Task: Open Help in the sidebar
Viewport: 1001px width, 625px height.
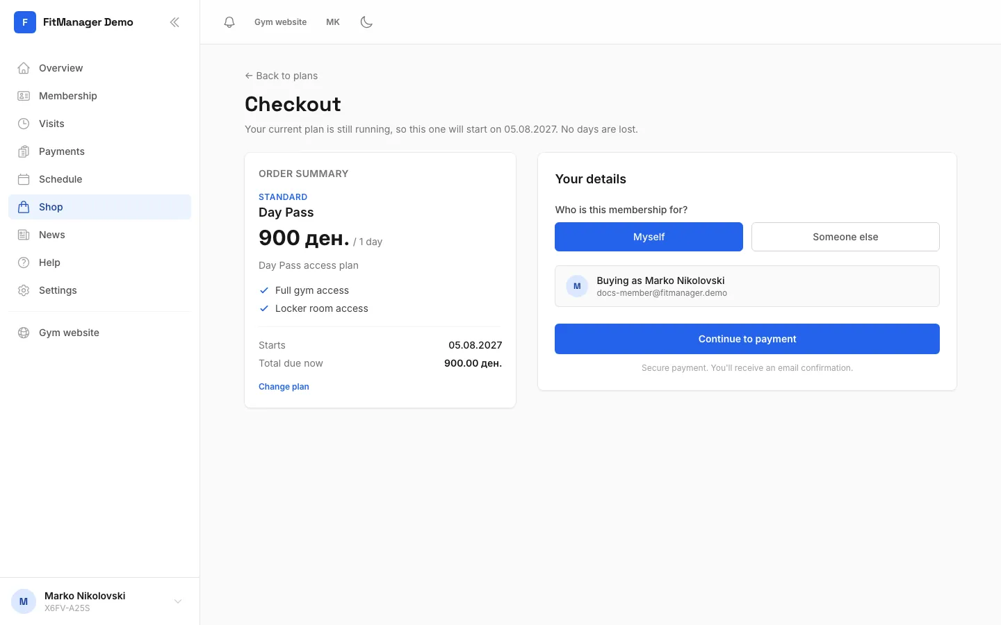Action: (x=99, y=262)
